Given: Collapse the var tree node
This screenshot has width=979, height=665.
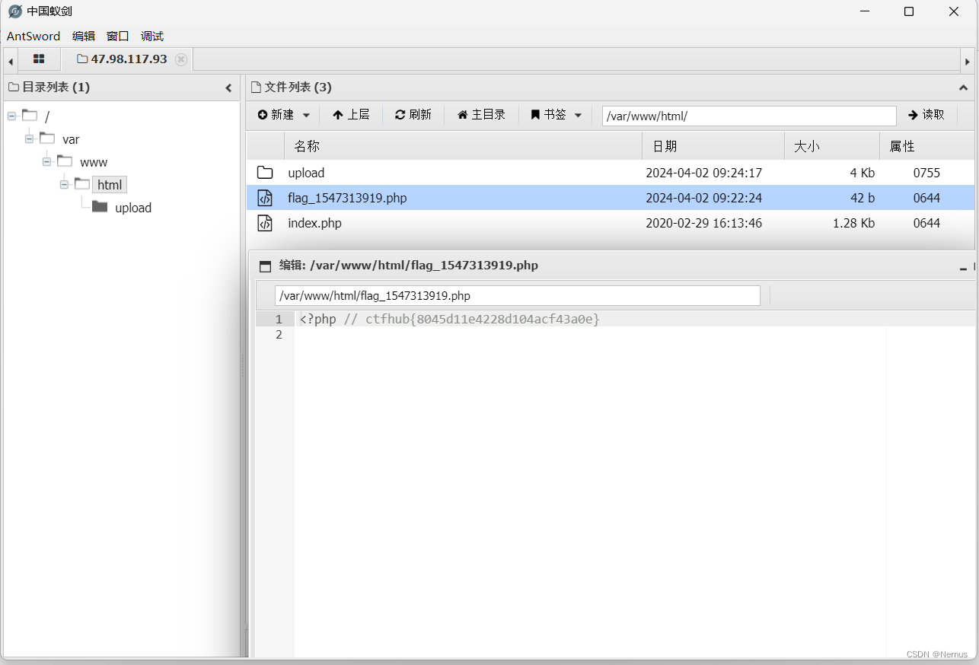Looking at the screenshot, I should [x=29, y=139].
